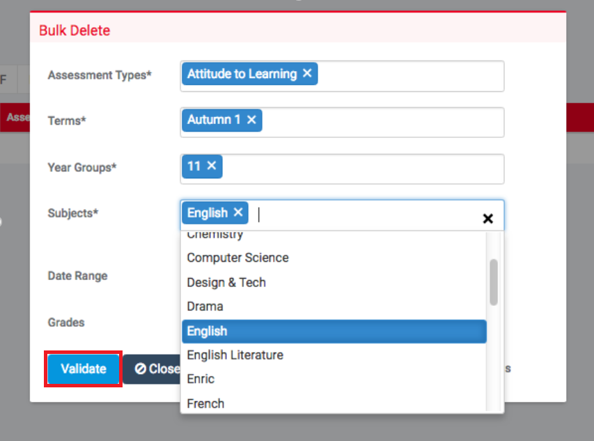Remove the English subject tag
The width and height of the screenshot is (594, 441).
pyautogui.click(x=238, y=212)
